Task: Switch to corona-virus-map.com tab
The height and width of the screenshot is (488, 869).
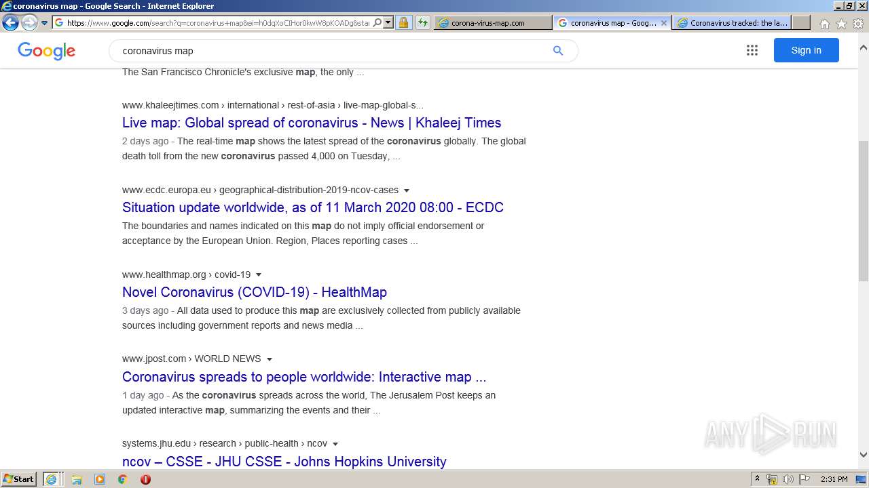Action: [493, 22]
